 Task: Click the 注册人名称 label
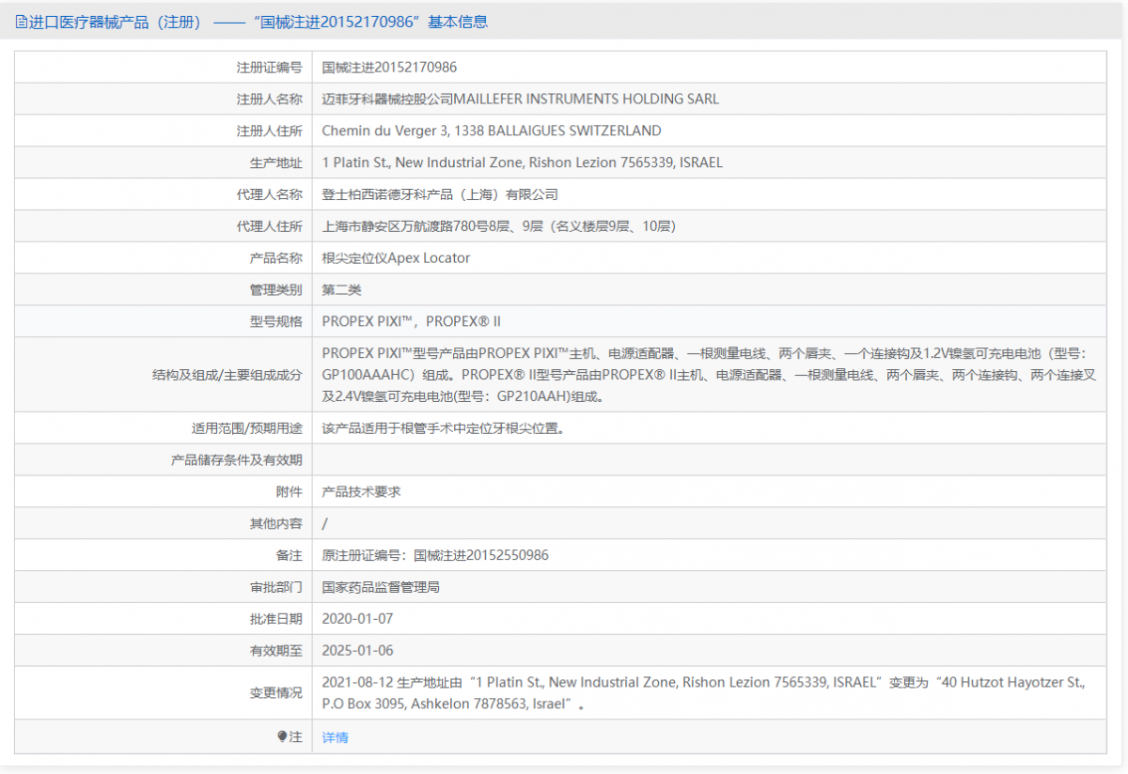point(270,99)
